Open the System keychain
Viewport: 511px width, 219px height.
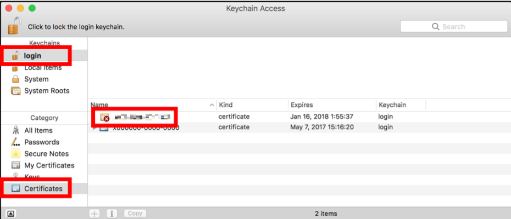[36, 79]
